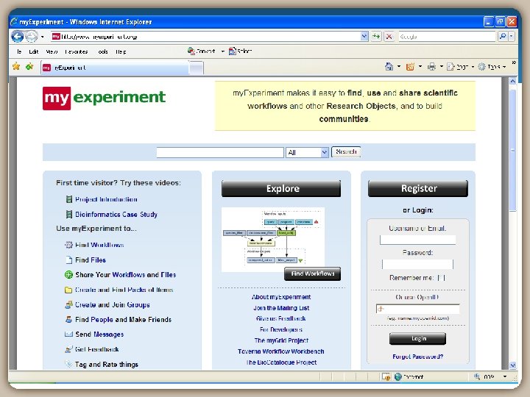Screen dimensions: 530x397
Task: Click the green Refresh page icon
Action: click(376, 36)
